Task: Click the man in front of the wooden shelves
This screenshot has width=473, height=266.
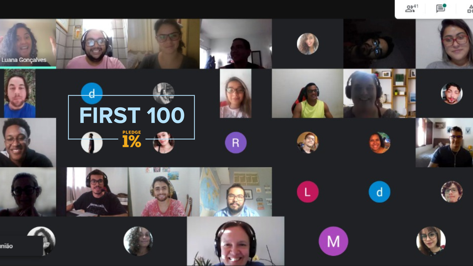Action: [379, 93]
